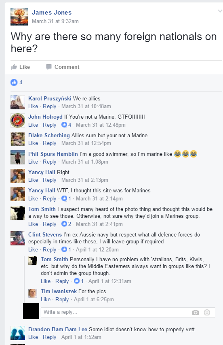Open Karol Pruszyński's profile link
The width and height of the screenshot is (223, 345).
pos(50,98)
